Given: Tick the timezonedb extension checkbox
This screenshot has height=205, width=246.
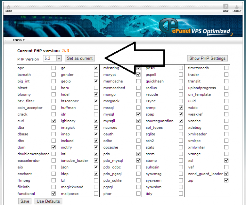Looking at the screenshot, I should (226, 68).
